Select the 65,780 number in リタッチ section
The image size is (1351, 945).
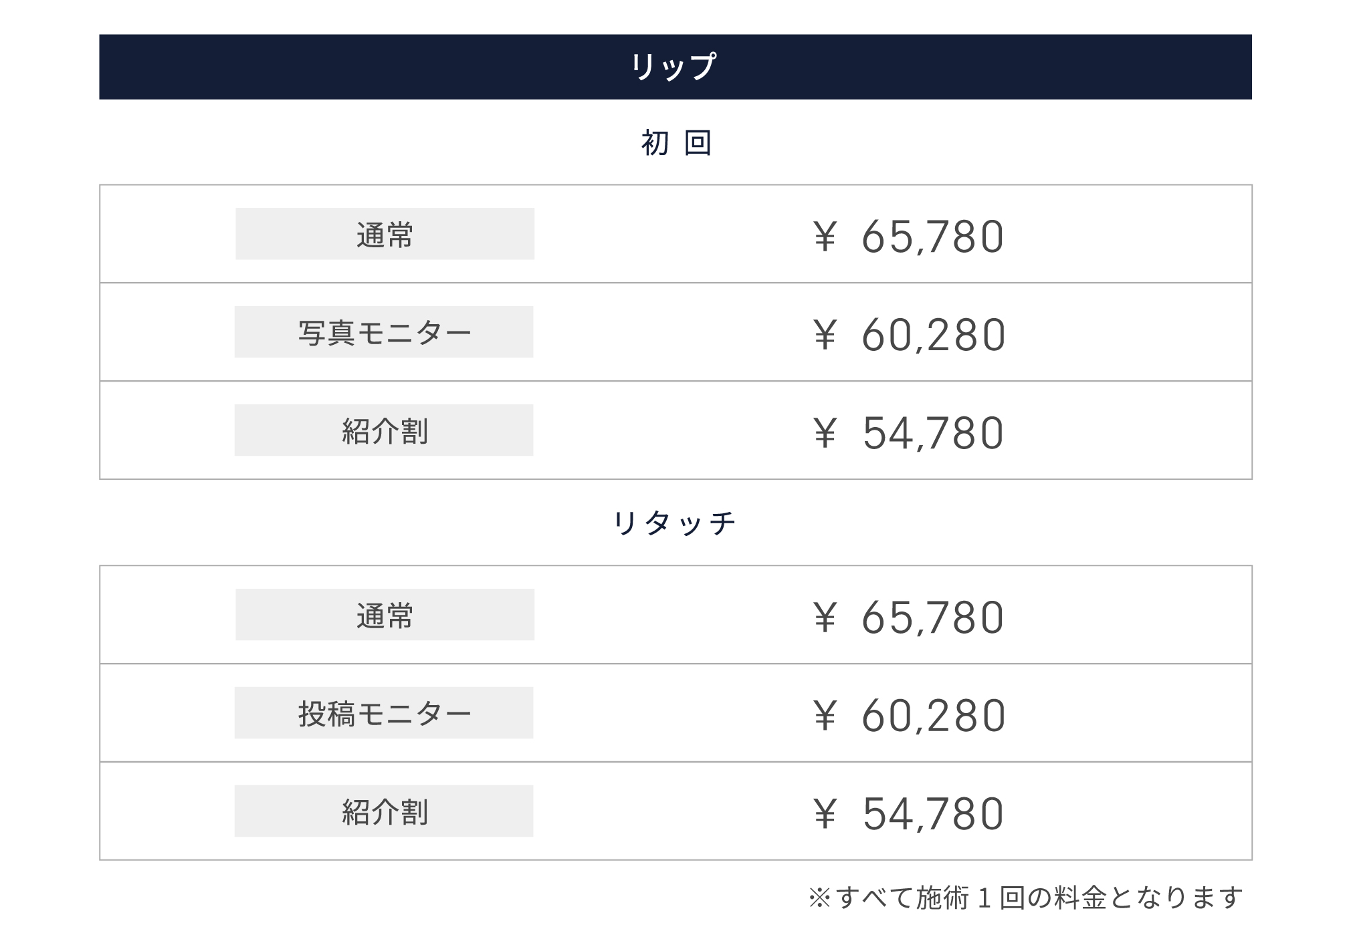[932, 618]
